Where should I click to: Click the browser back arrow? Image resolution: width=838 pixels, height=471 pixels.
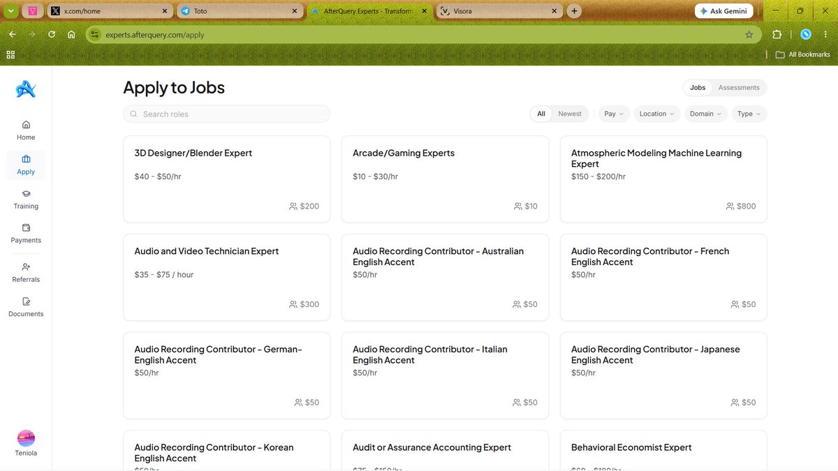tap(12, 34)
